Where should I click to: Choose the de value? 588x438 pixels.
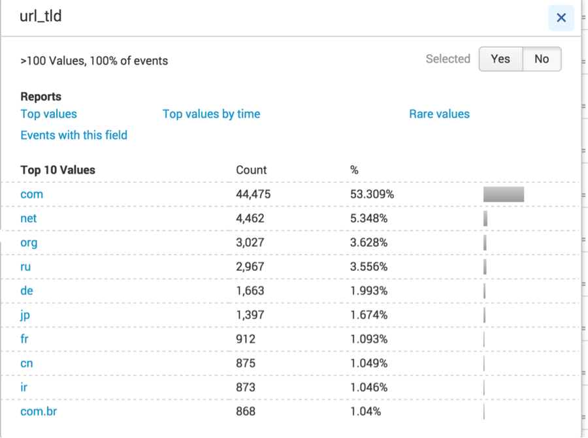click(x=27, y=290)
